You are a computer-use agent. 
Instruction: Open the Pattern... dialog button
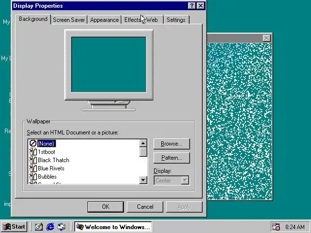pos(172,158)
